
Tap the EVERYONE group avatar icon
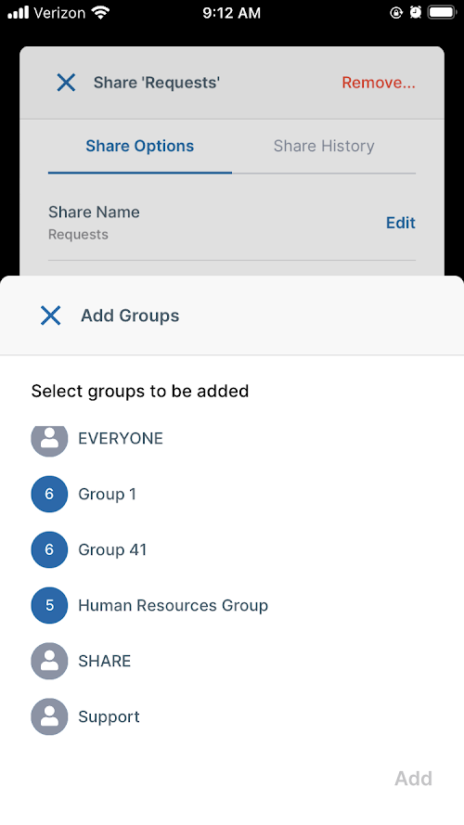49,440
